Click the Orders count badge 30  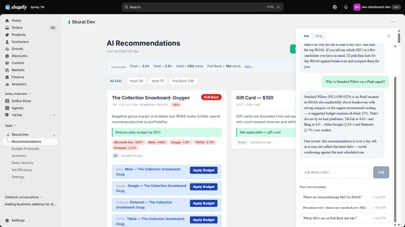[53, 28]
